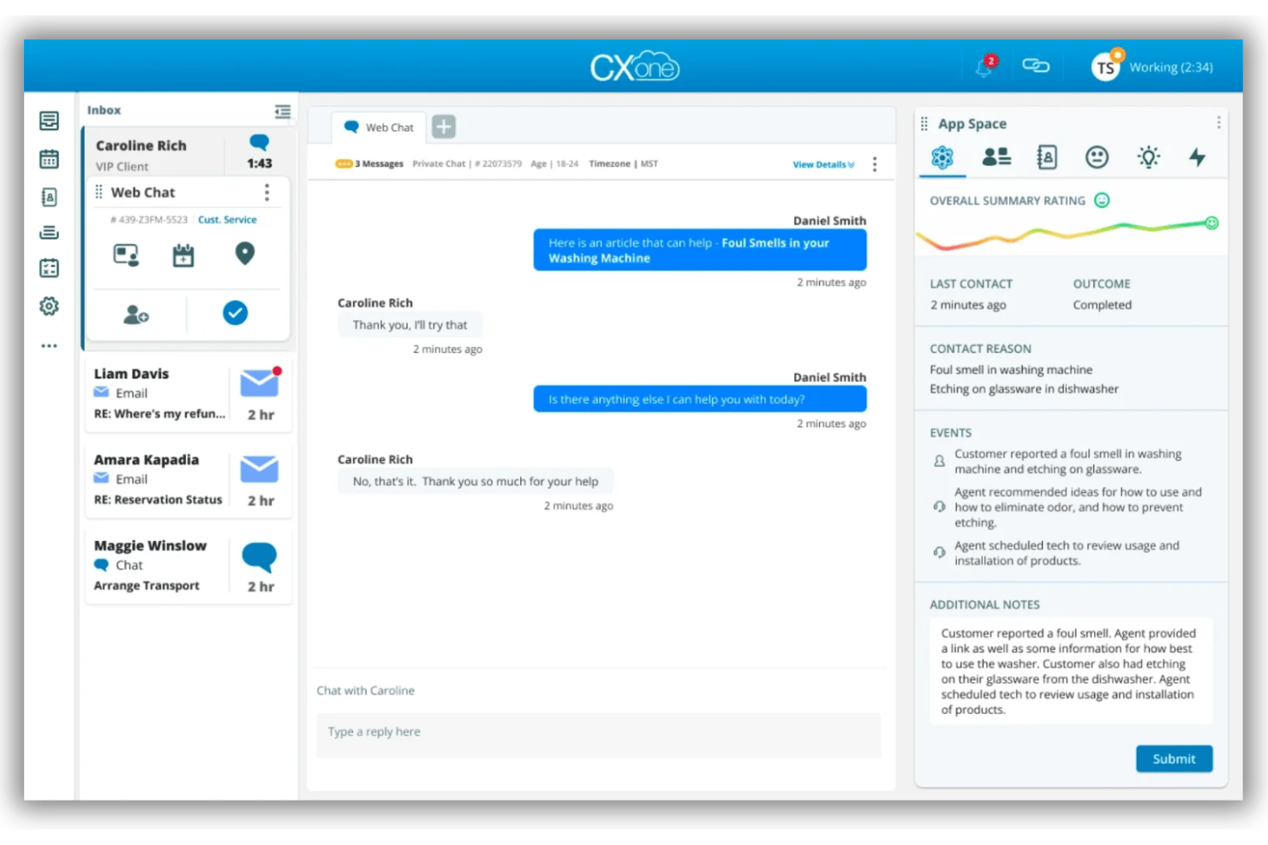
Task: Open the agent status Working (2:34)
Action: pyautogui.click(x=1170, y=68)
